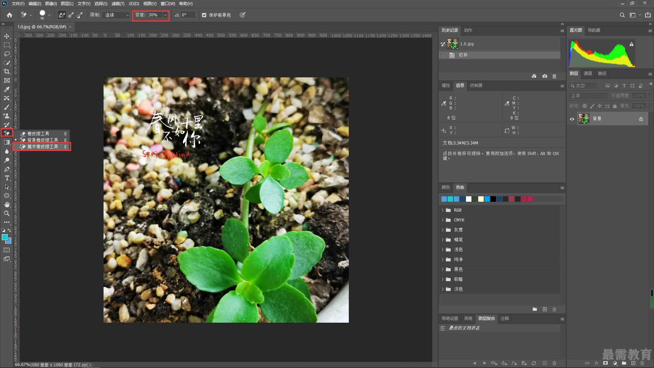The image size is (654, 368).
Task: Select the Ellipse shape tool
Action: [7, 196]
